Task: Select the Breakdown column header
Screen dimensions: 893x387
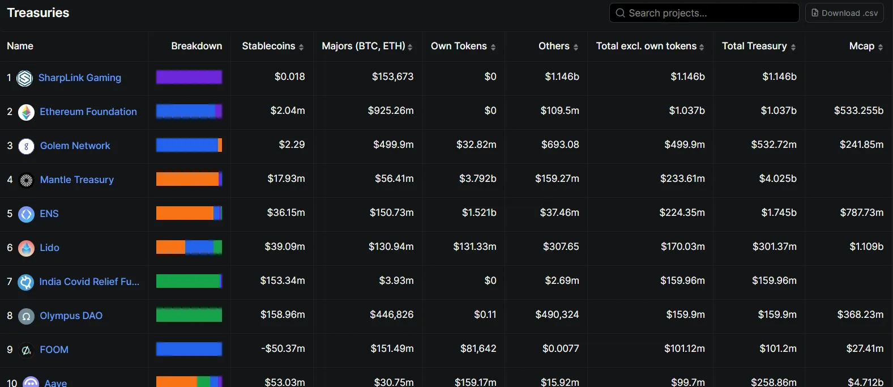Action: tap(196, 46)
